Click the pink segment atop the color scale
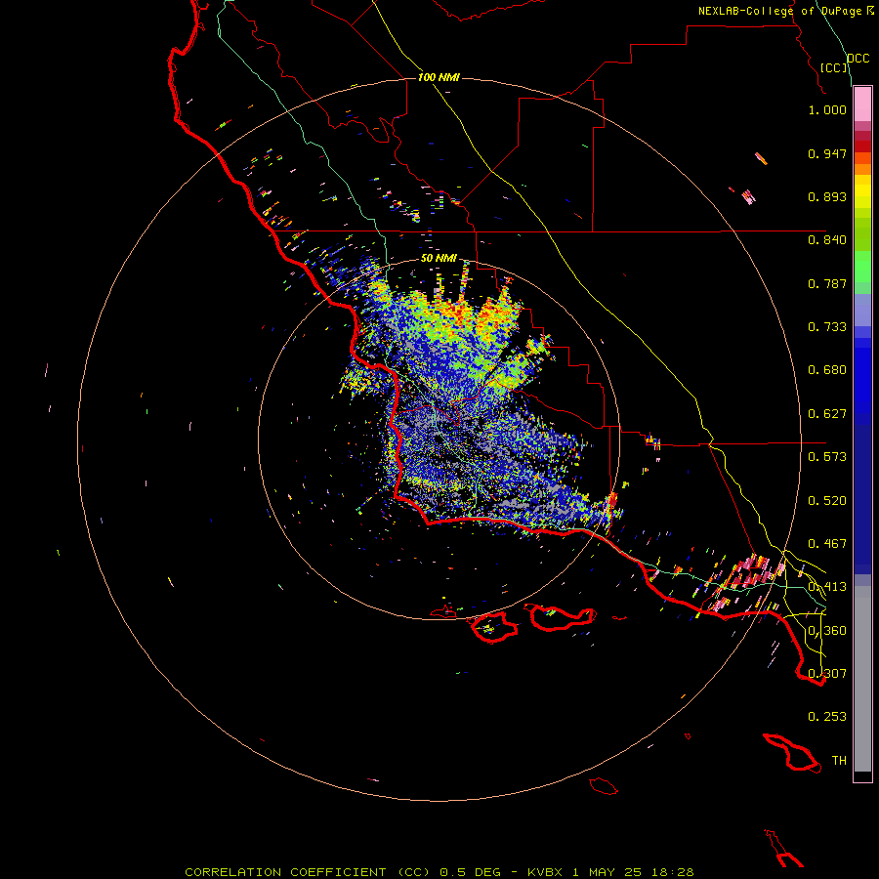This screenshot has width=879, height=879. (862, 105)
